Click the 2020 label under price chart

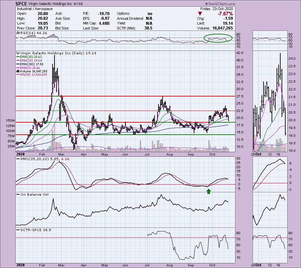(20, 154)
